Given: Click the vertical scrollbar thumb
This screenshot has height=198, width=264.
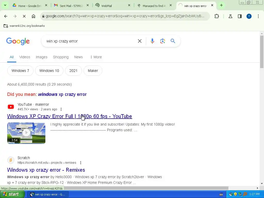Looking at the screenshot, I should pyautogui.click(x=262, y=52).
